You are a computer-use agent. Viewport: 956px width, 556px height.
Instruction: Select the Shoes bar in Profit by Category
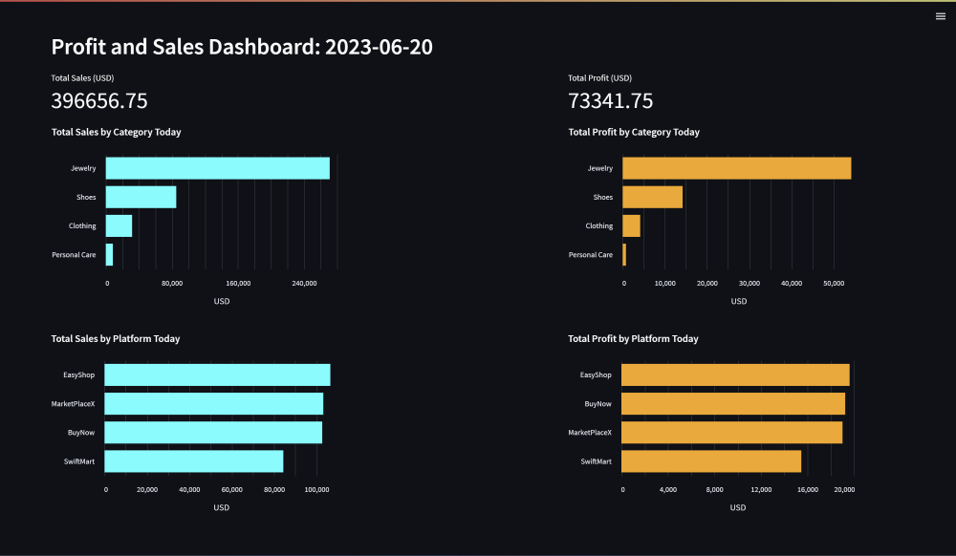coord(652,197)
